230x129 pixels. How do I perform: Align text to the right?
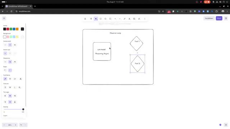pos(15,96)
